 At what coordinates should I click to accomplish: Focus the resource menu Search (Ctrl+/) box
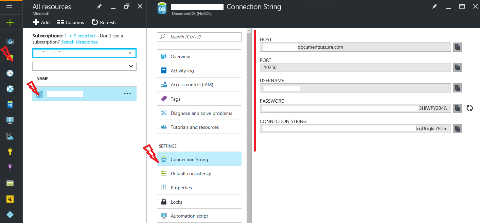point(199,37)
